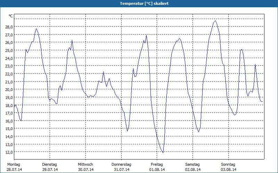
Task: Click the Montag day label
Action: point(14,165)
